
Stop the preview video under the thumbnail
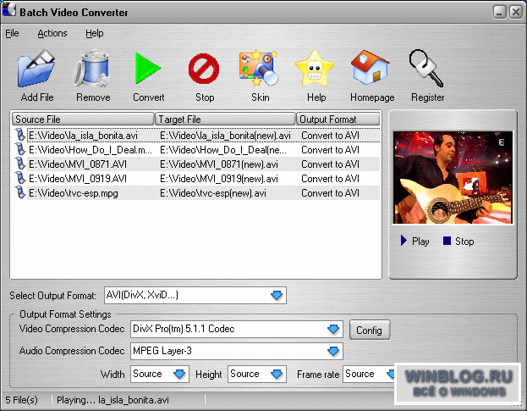coord(458,241)
